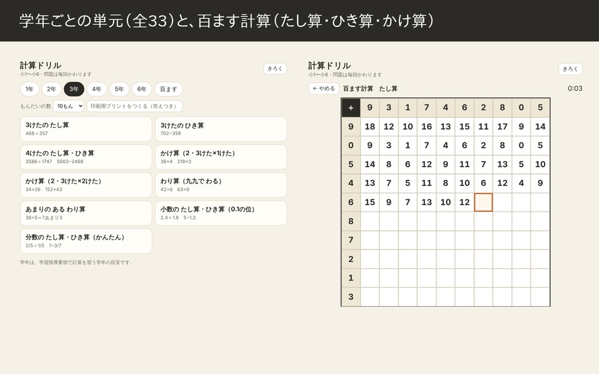Click the ← やめる button
The width and height of the screenshot is (599, 374).
323,89
